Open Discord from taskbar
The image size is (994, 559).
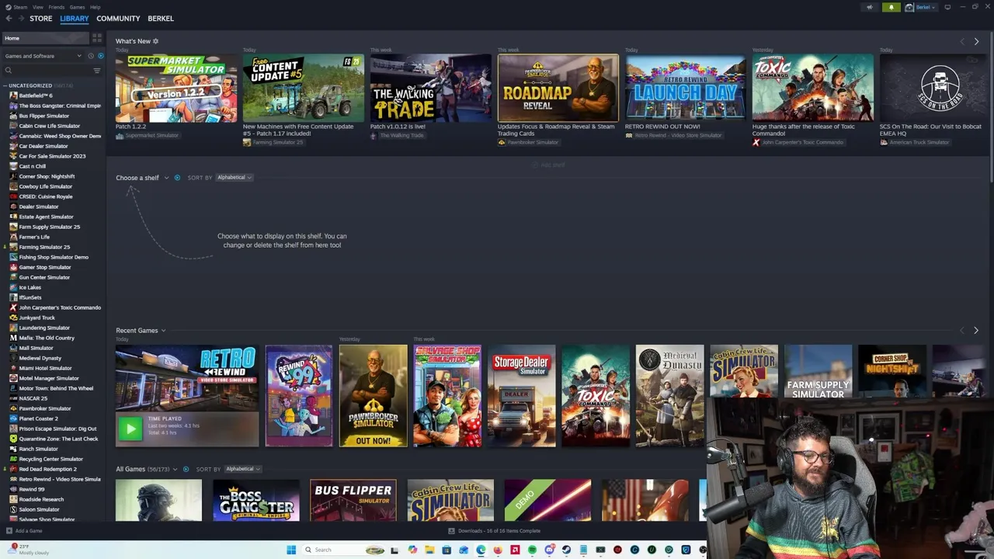pyautogui.click(x=549, y=550)
